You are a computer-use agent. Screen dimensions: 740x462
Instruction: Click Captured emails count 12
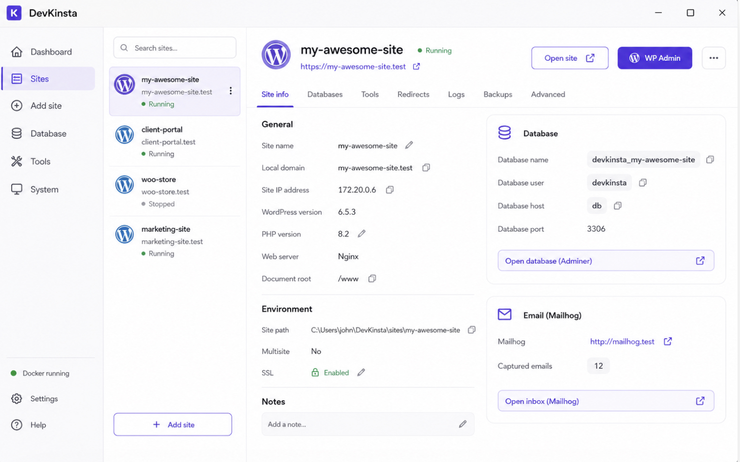[598, 366]
